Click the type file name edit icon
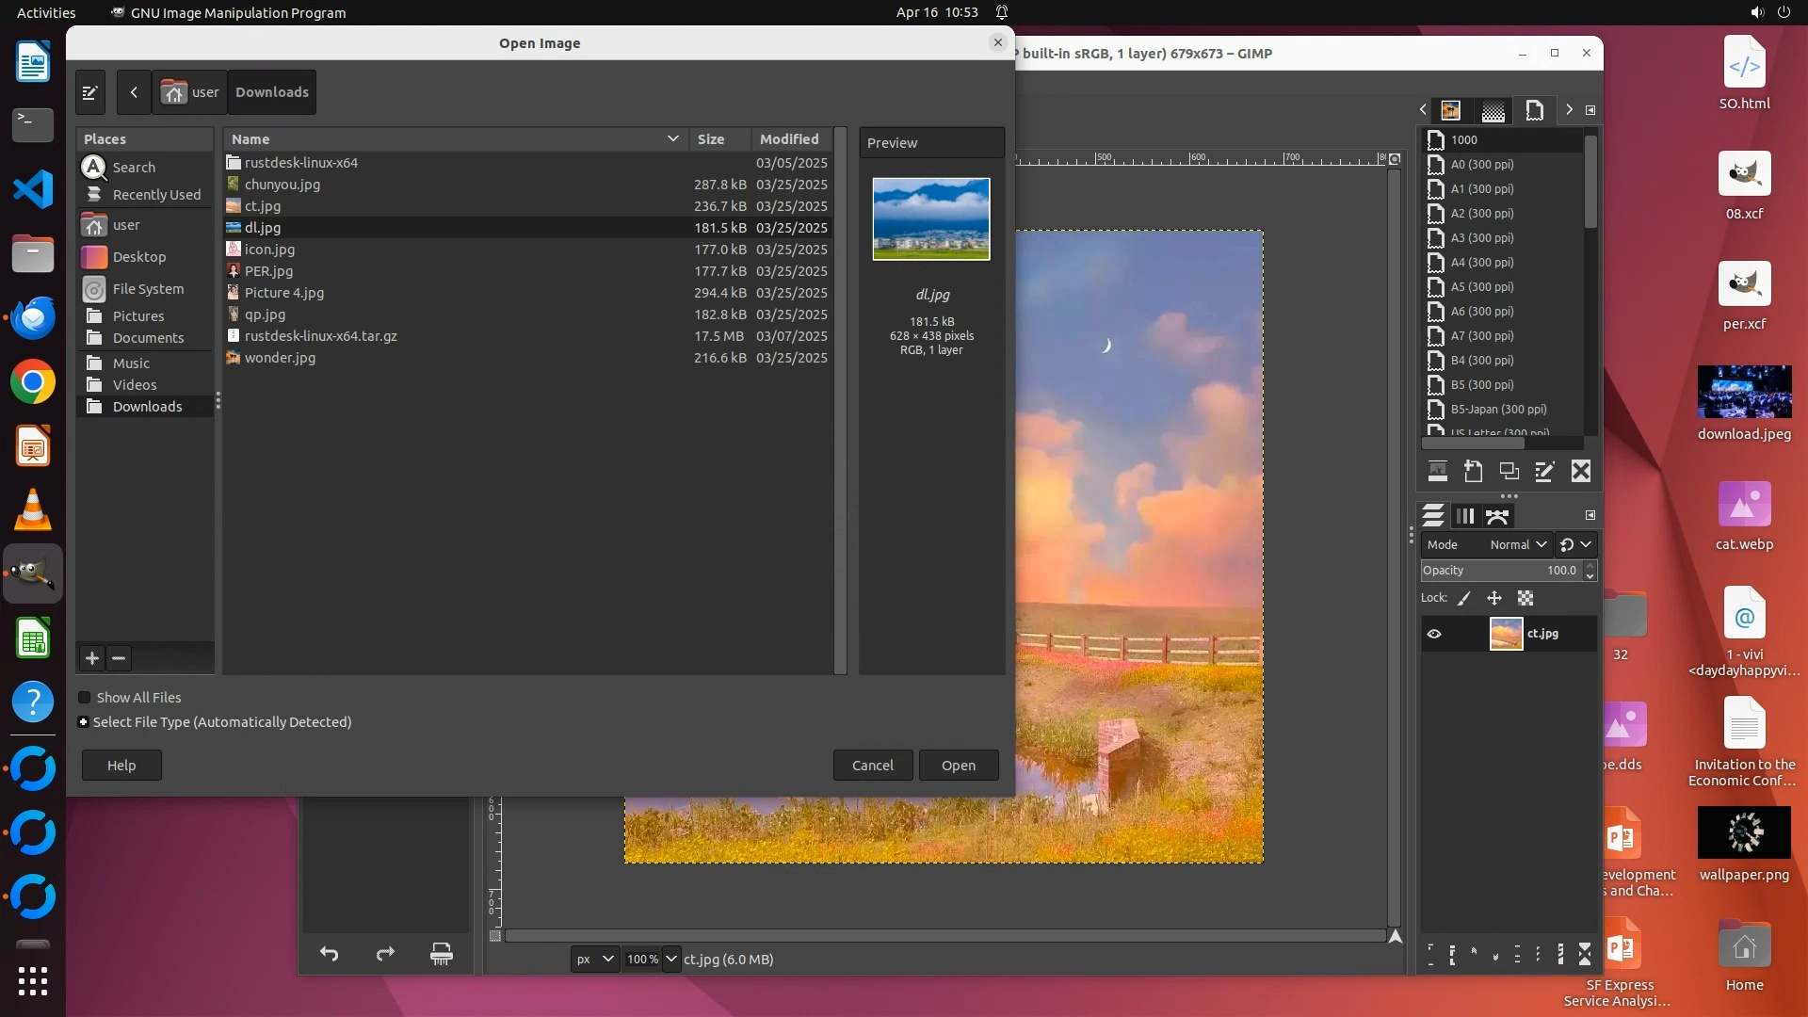The image size is (1808, 1017). [90, 92]
